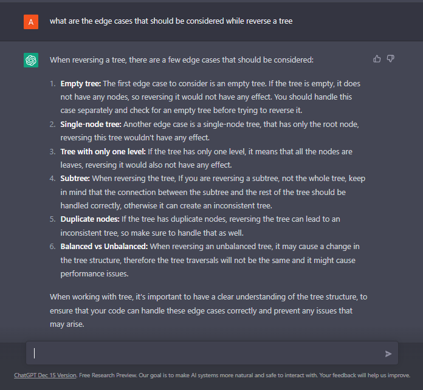The image size is (423, 390).
Task: Click "Tree with only one level:" heading
Action: coord(105,151)
